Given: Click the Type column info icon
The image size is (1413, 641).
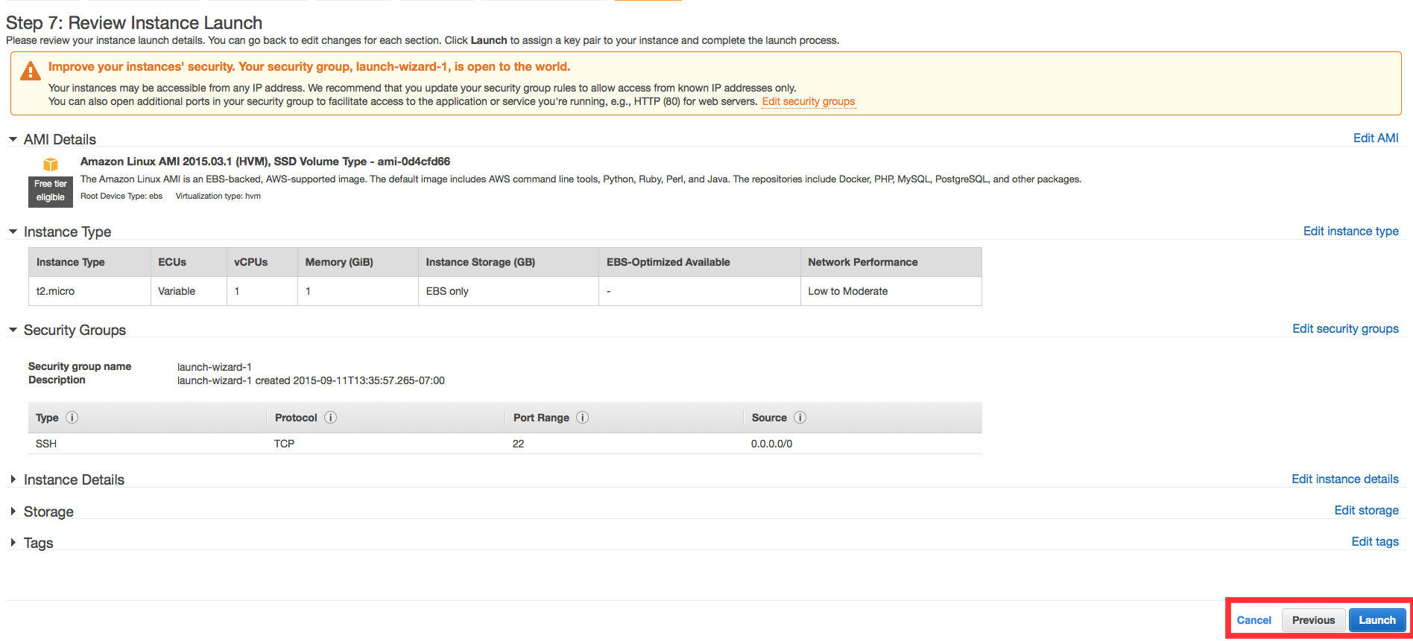Looking at the screenshot, I should pyautogui.click(x=72, y=418).
